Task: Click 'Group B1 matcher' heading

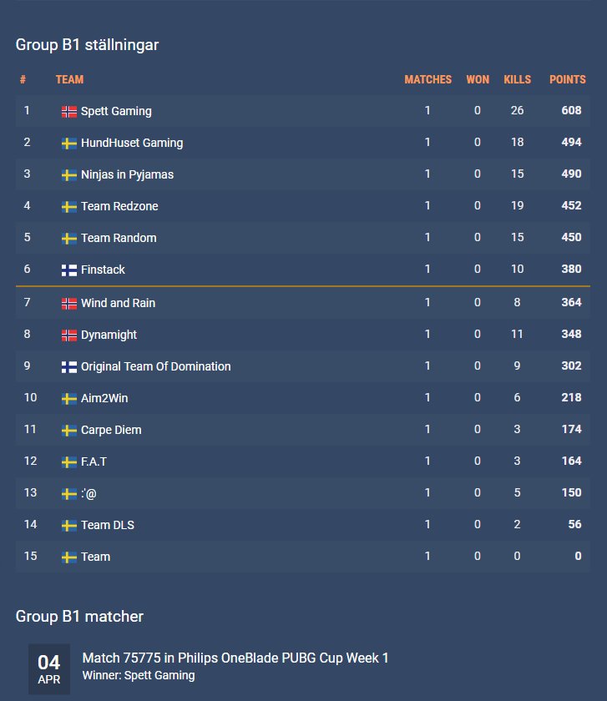Action: (x=79, y=617)
